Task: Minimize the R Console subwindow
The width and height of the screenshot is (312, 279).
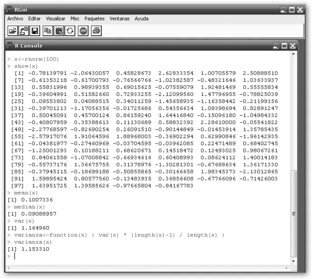Action: [x=275, y=46]
